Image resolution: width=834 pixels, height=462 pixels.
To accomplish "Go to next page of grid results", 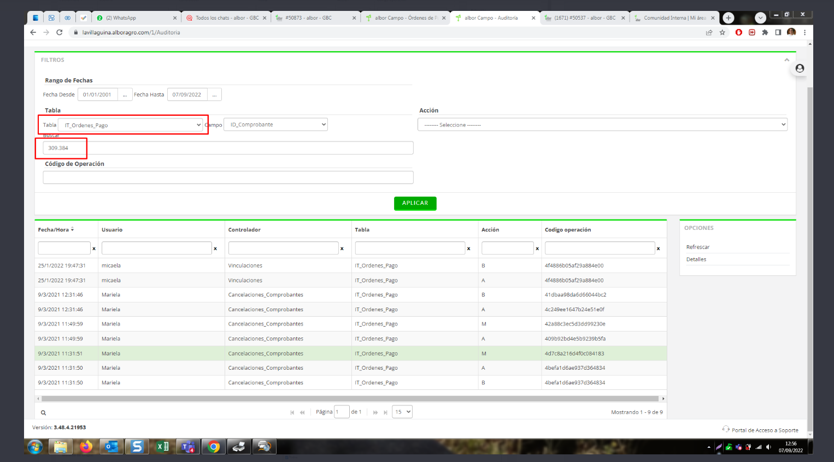I will click(x=375, y=412).
